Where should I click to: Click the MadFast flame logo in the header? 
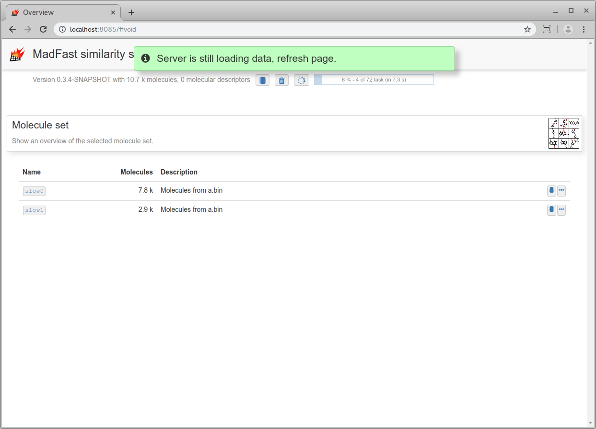(16, 54)
